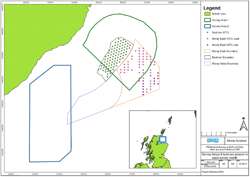Click the Moray East WTG June pink dot in legend
The height and width of the screenshot is (177, 250).
tap(207, 39)
